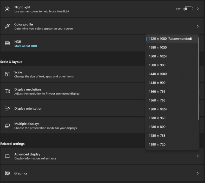Screen dimensions: 205x183
Task: Click the Related settings heading
Action: [x=12, y=144]
